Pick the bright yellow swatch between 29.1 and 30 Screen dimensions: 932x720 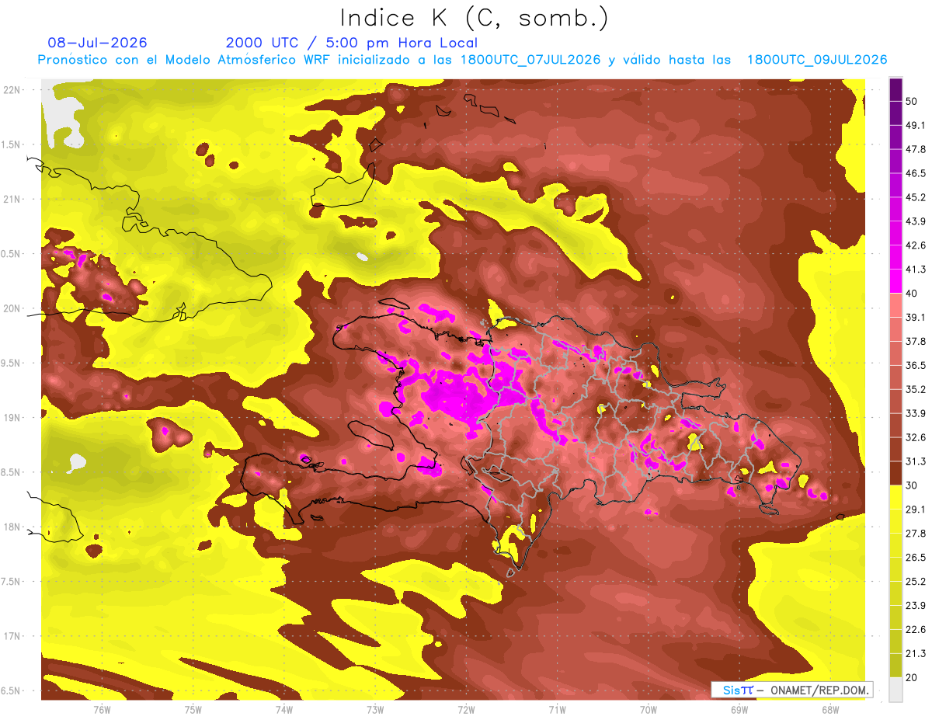click(895, 497)
